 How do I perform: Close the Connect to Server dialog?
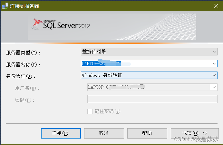point(216,6)
